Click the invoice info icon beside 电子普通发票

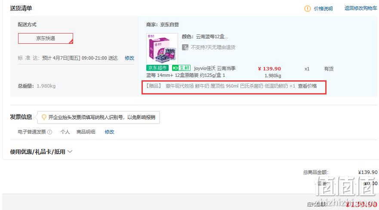click(49, 132)
